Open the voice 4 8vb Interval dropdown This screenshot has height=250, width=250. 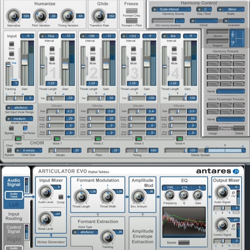tap(171, 36)
